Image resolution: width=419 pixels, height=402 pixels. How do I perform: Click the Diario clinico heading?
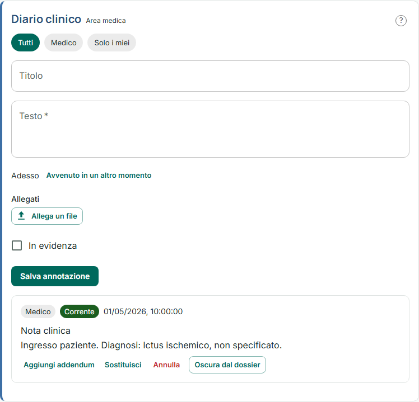46,19
